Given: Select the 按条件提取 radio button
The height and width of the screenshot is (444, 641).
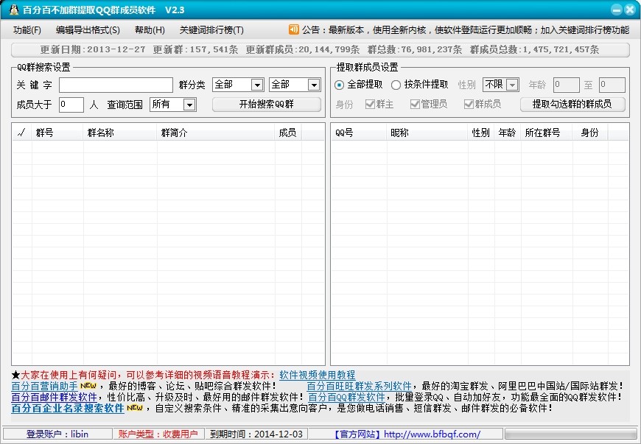Looking at the screenshot, I should point(396,85).
